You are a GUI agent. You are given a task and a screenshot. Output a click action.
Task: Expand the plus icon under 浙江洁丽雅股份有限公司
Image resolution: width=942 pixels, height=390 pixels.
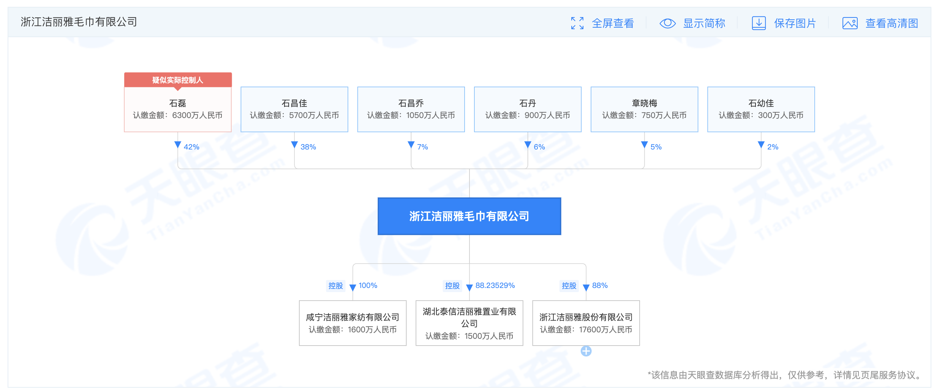click(x=586, y=351)
